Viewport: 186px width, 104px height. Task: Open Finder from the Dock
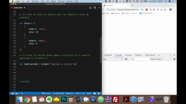19,99
